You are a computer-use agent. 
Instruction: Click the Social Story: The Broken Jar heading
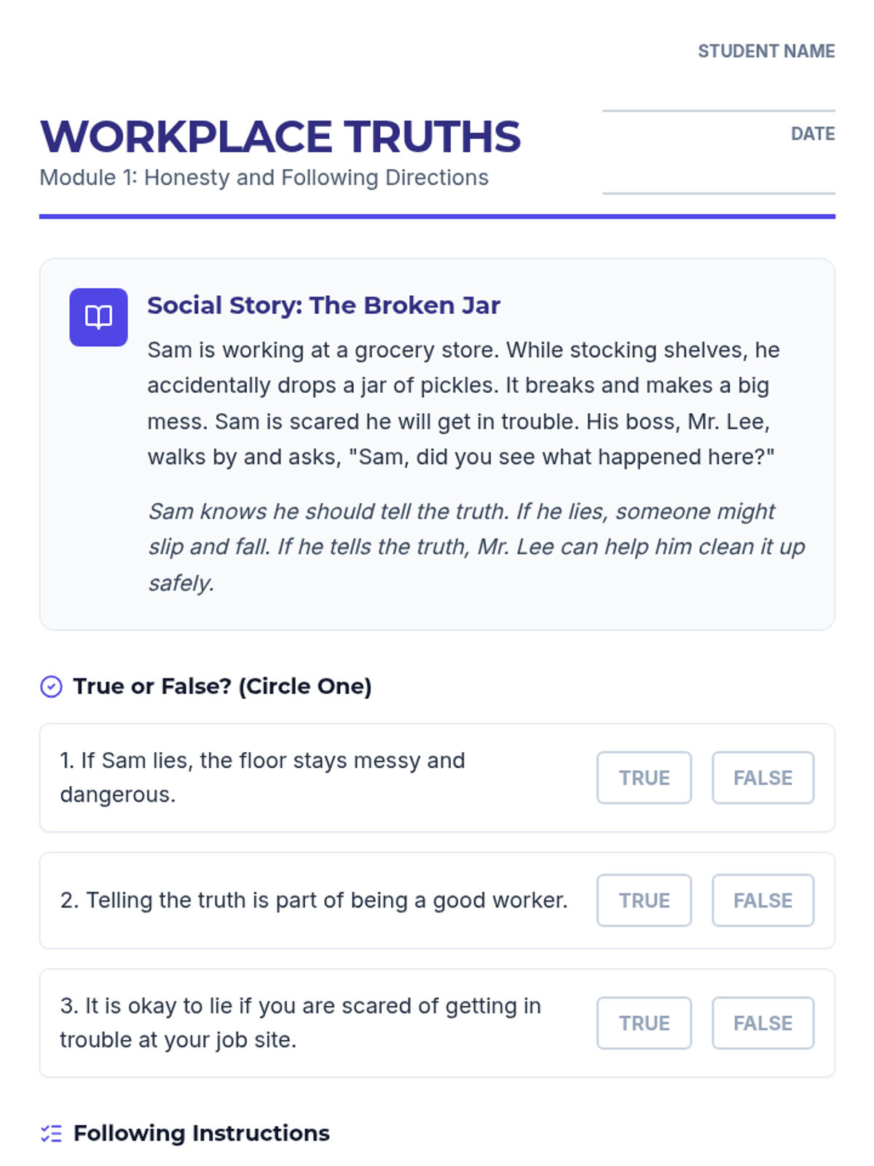(x=323, y=305)
